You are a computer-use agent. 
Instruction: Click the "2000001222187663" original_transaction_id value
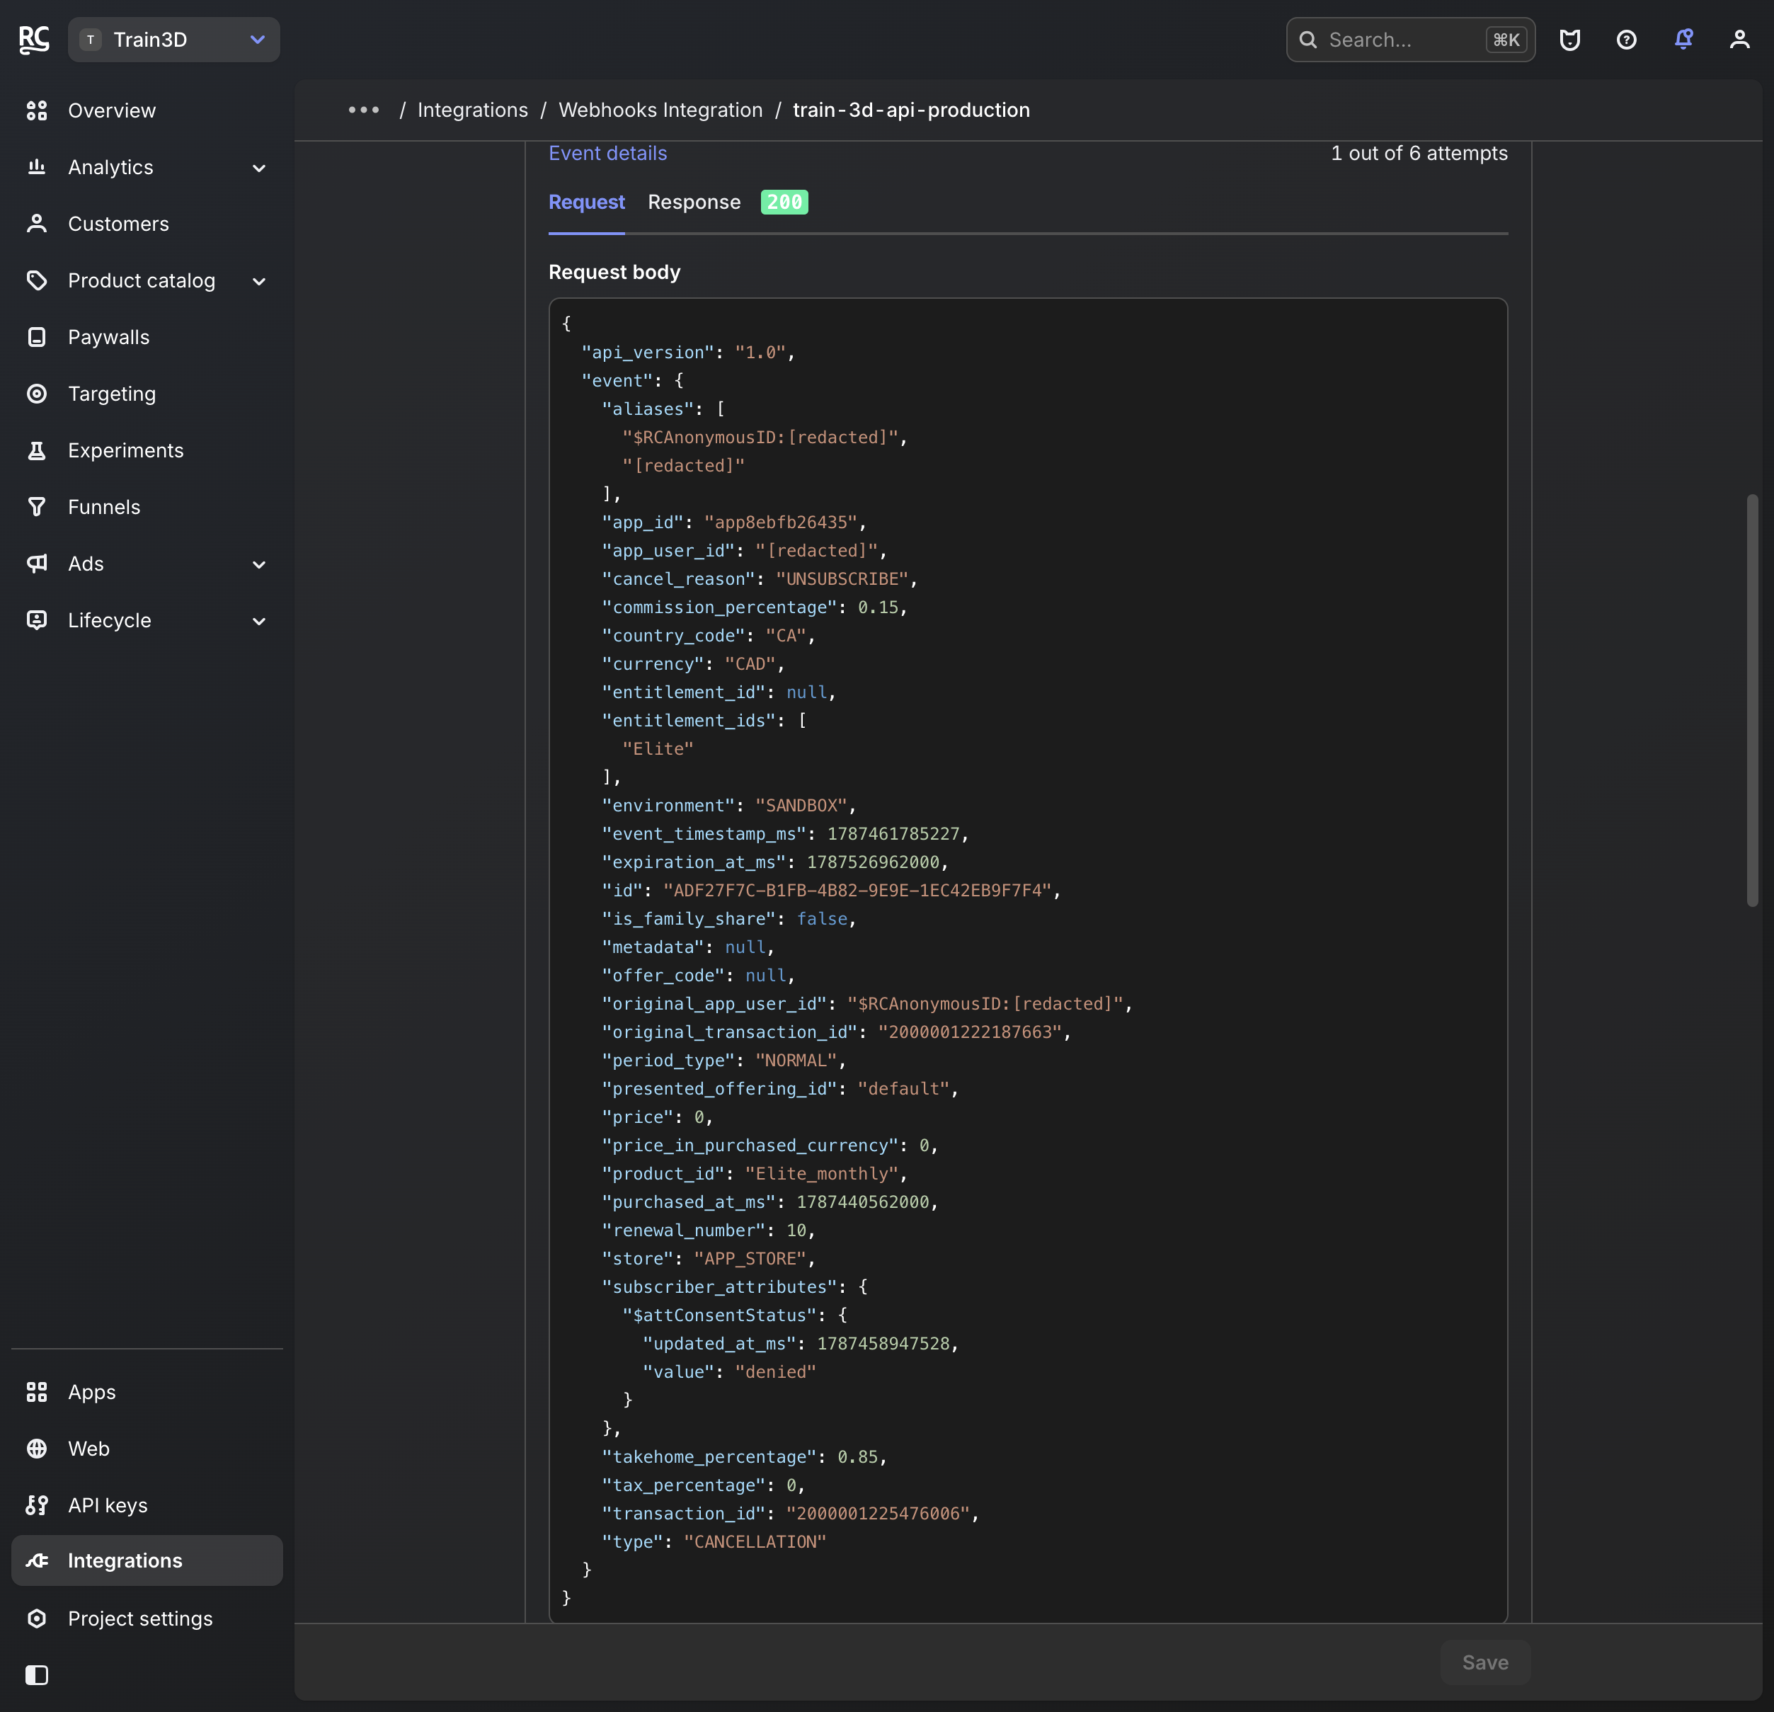tap(969, 1032)
